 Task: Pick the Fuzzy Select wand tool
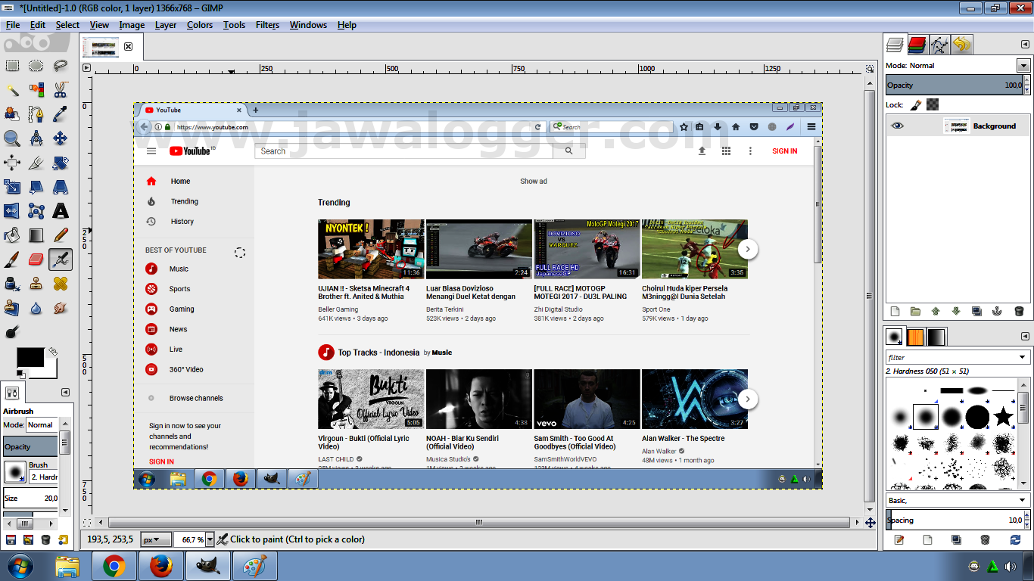click(12, 90)
